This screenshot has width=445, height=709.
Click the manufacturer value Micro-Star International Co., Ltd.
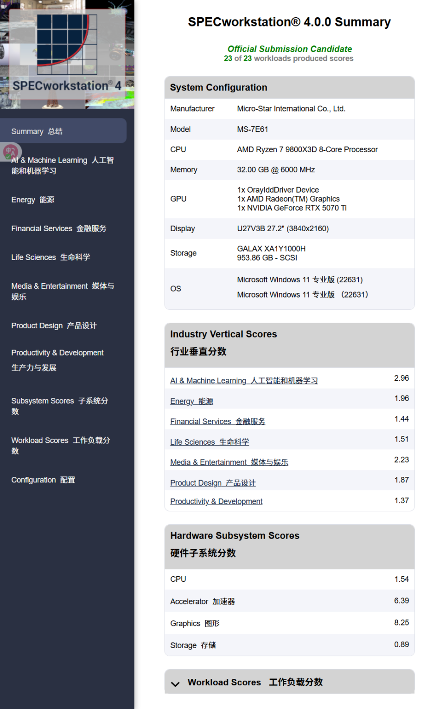click(291, 109)
